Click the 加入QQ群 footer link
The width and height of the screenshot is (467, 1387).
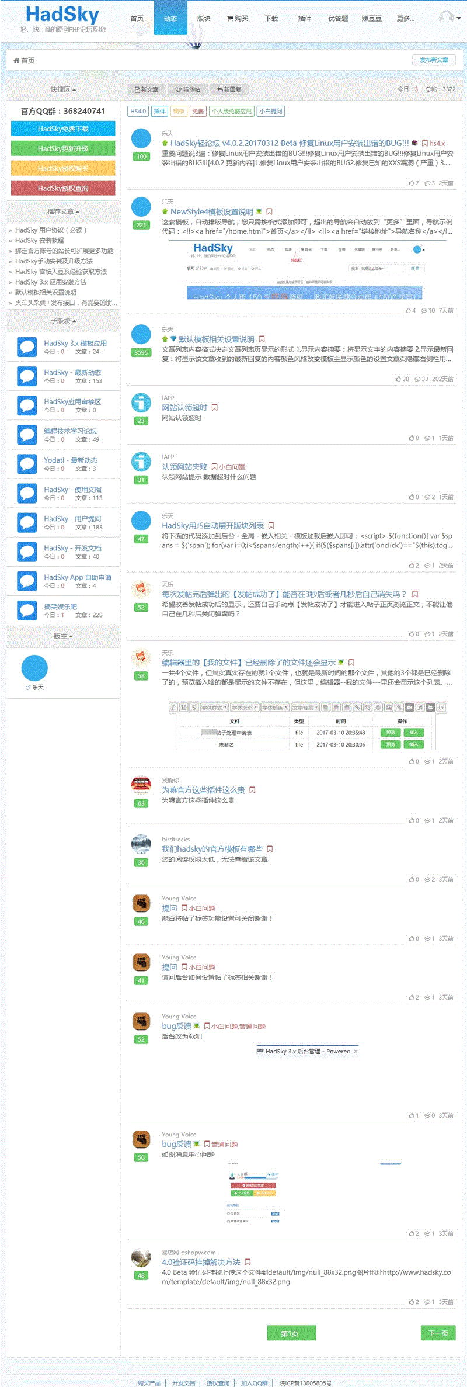(x=254, y=1383)
